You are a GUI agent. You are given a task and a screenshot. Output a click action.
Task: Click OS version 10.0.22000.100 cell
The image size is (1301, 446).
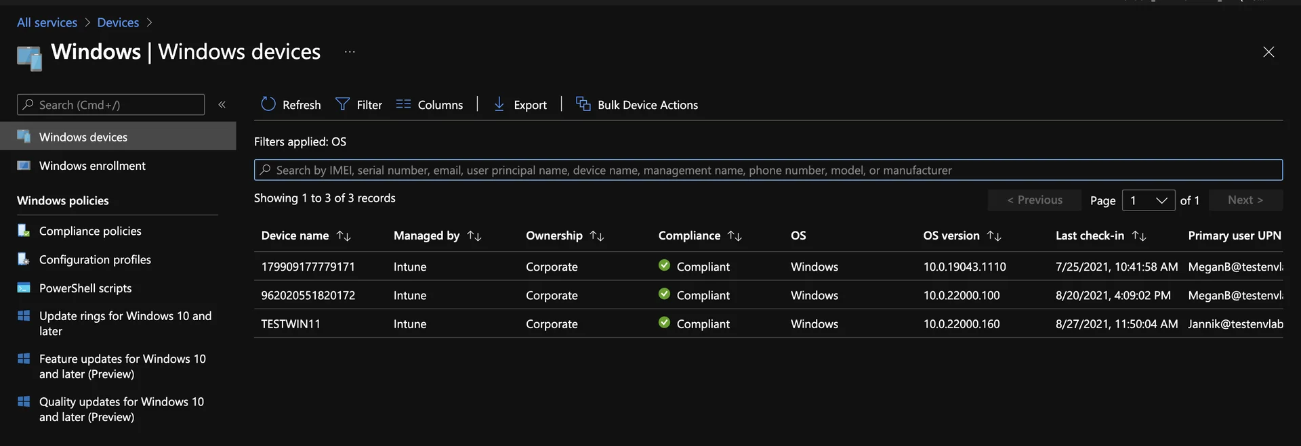962,295
